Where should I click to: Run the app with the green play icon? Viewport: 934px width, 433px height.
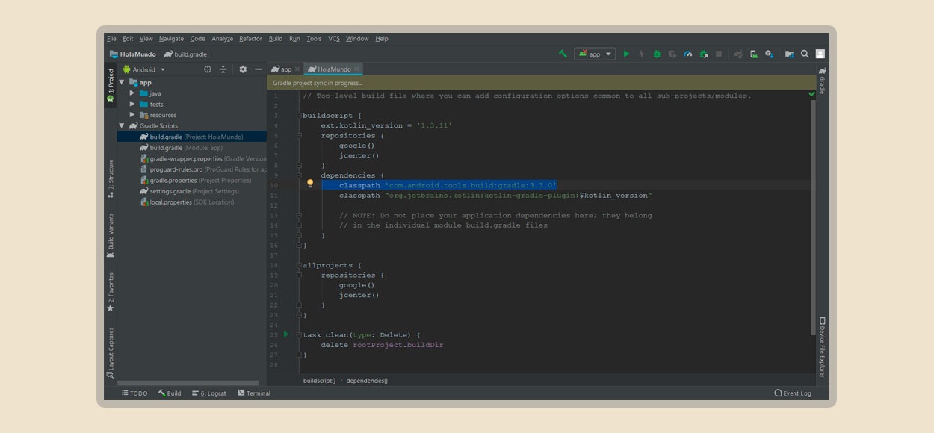coord(626,54)
